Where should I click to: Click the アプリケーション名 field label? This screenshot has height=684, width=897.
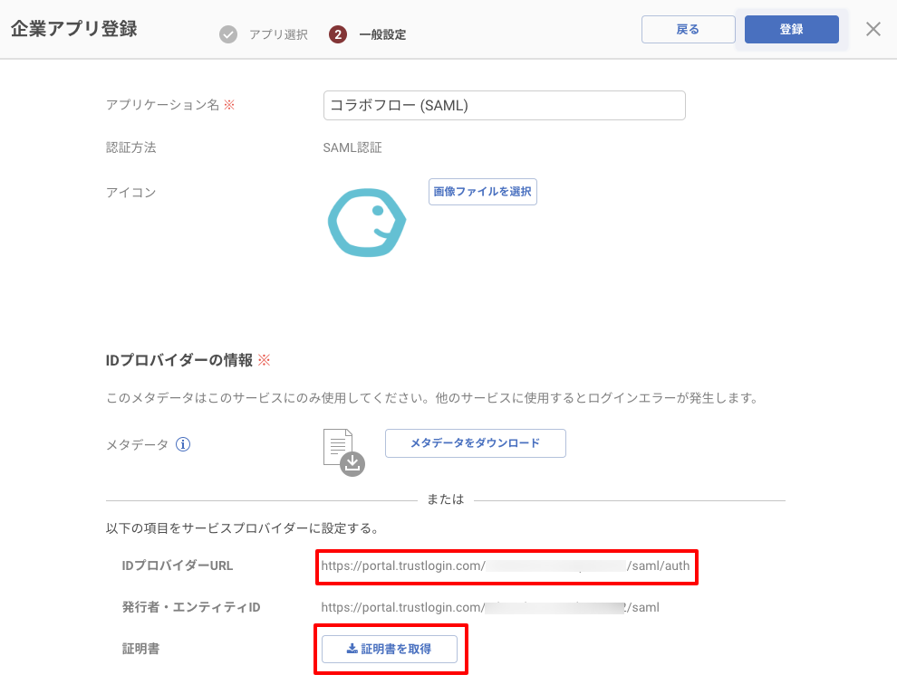point(162,105)
